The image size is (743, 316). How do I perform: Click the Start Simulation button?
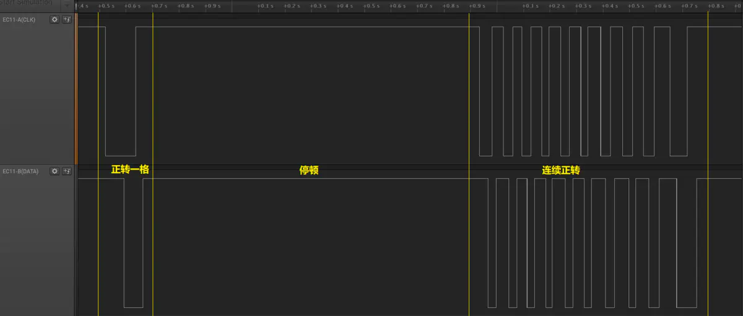[27, 3]
